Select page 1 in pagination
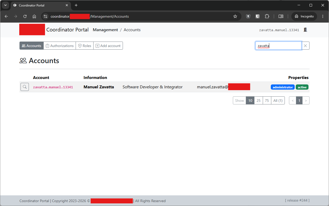Image resolution: width=329 pixels, height=206 pixels. pyautogui.click(x=299, y=101)
